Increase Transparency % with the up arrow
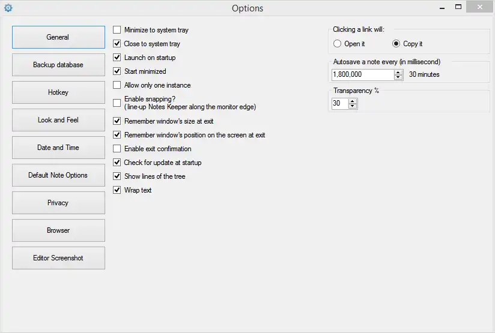 coord(353,101)
